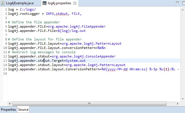Close the log4j.properties tab
The width and height of the screenshot is (185, 113).
75,3
